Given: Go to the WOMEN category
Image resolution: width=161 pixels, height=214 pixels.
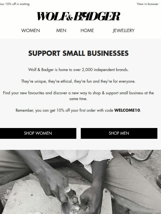Looking at the screenshot, I should tap(31, 30).
